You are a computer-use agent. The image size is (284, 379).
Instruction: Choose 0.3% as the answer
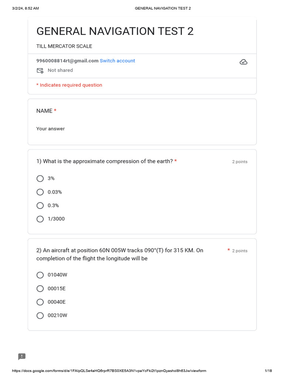[40, 205]
